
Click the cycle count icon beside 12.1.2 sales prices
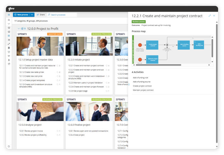pos(58,72)
